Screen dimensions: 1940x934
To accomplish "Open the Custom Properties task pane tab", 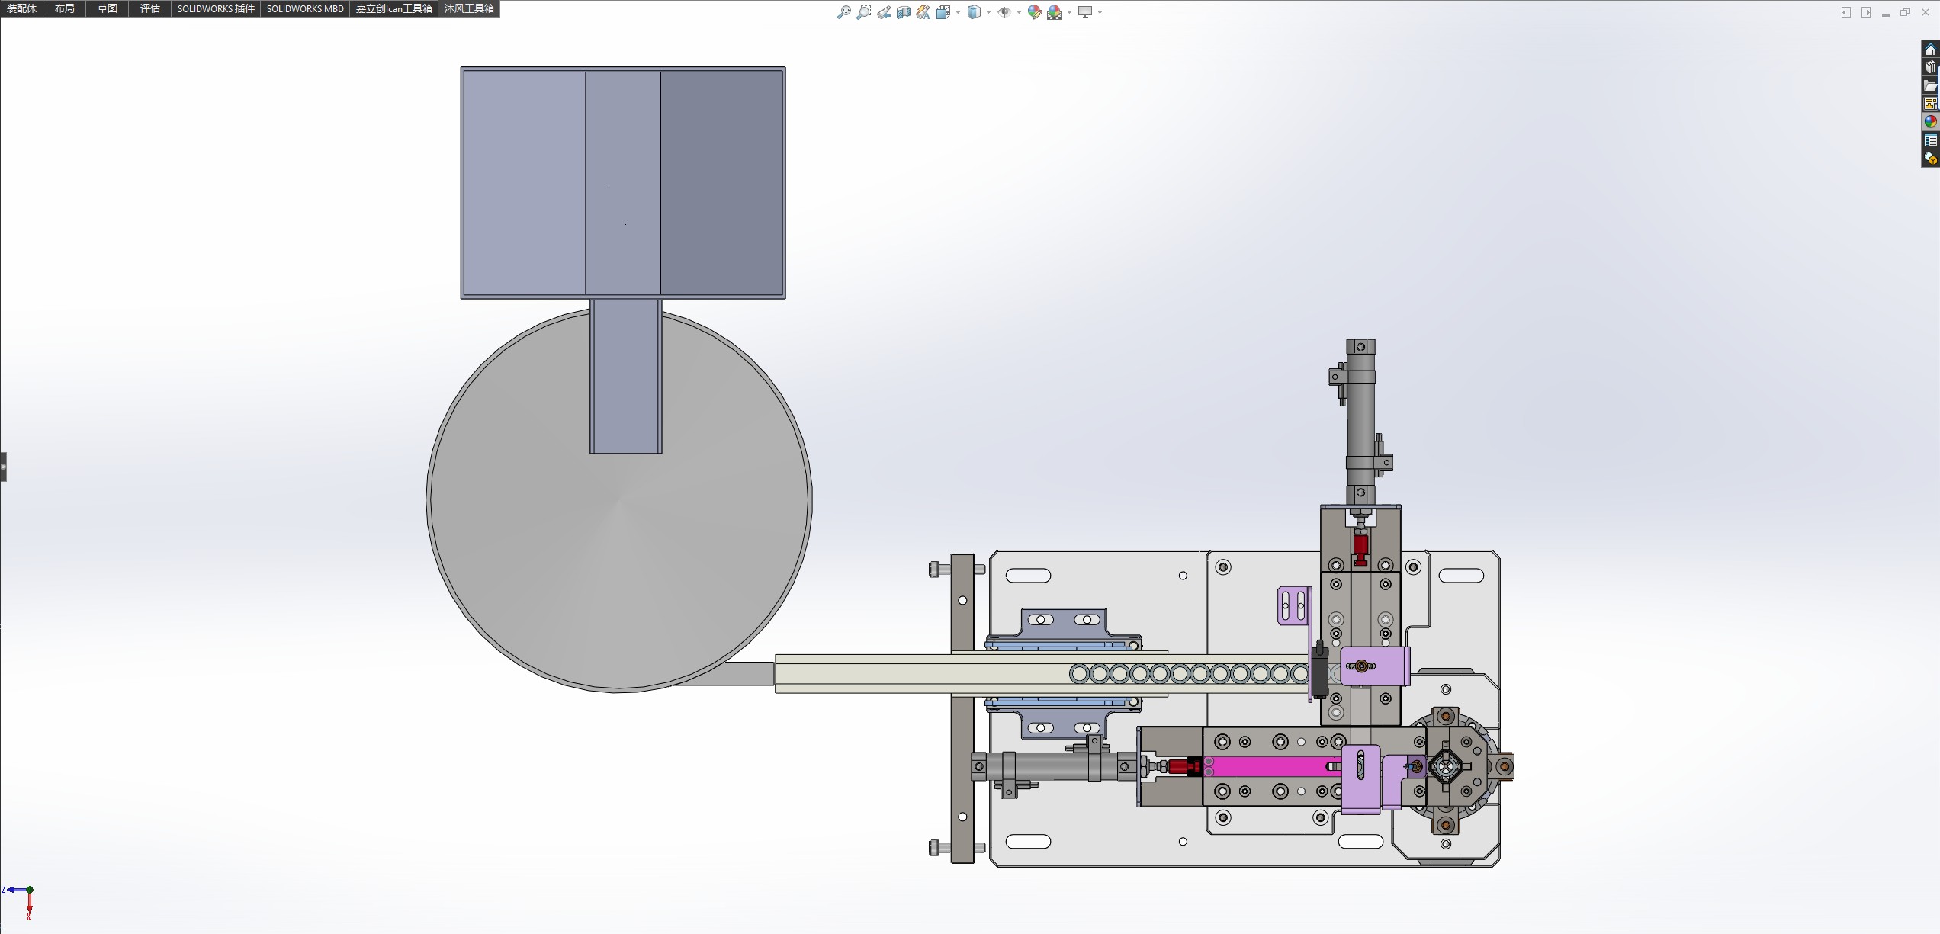I will click(x=1930, y=141).
